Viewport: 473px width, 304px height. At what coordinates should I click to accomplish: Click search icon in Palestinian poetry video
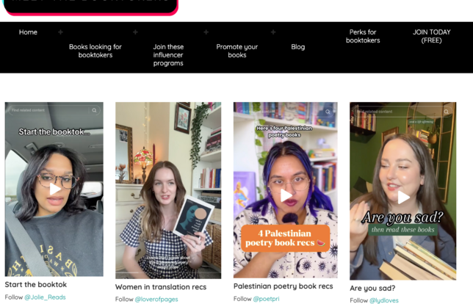pyautogui.click(x=328, y=112)
